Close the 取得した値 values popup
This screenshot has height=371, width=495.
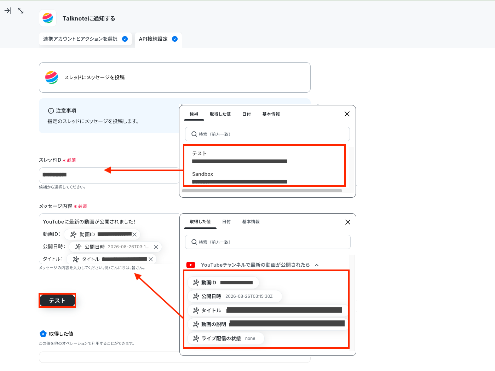[x=348, y=222]
